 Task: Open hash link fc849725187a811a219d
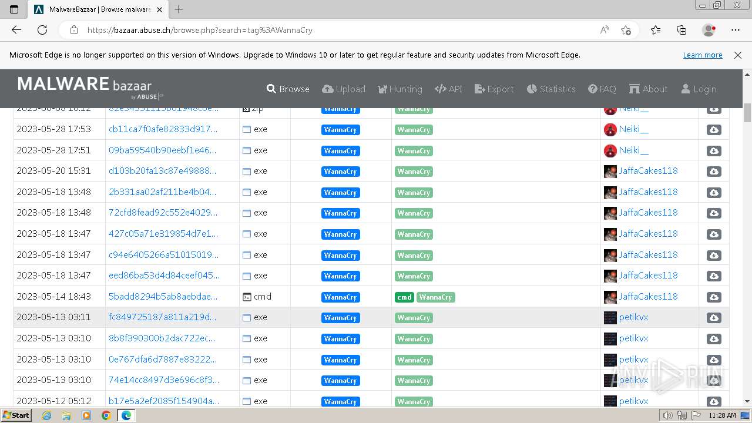162,317
